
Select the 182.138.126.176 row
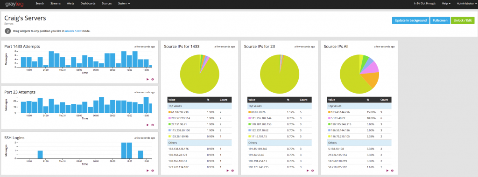point(199,149)
